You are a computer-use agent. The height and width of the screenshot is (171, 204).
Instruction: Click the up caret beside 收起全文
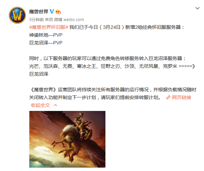click(55, 105)
